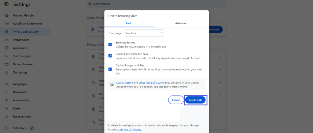Follow the Search history link

[x=125, y=83]
